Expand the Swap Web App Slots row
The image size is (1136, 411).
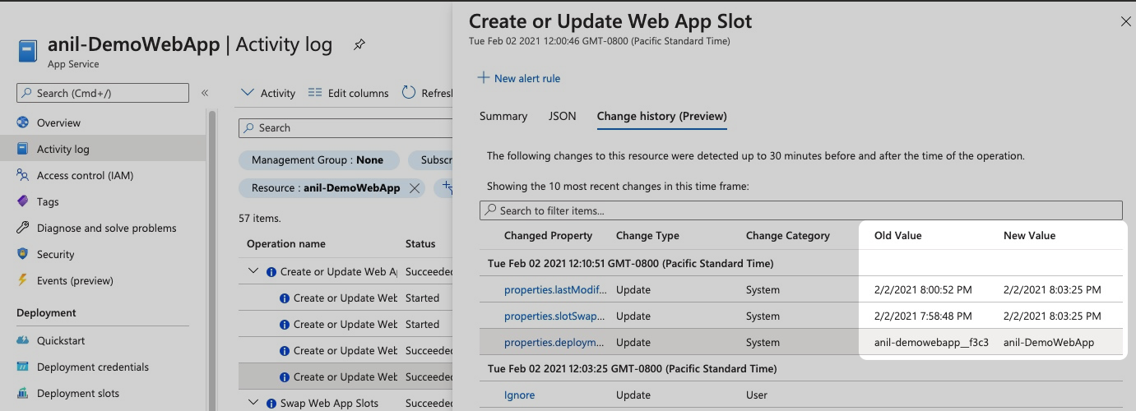[x=253, y=403]
